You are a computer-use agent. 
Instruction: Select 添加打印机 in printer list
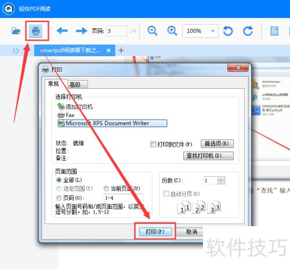tap(75, 107)
